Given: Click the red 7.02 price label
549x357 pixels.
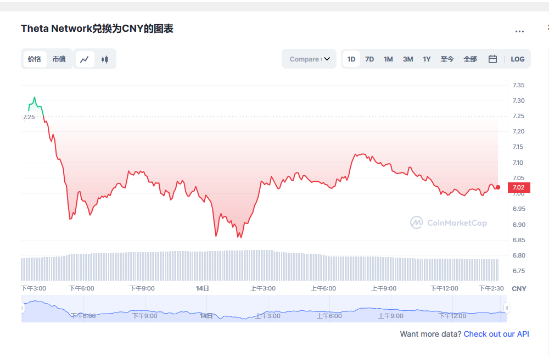Looking at the screenshot, I should pos(519,187).
